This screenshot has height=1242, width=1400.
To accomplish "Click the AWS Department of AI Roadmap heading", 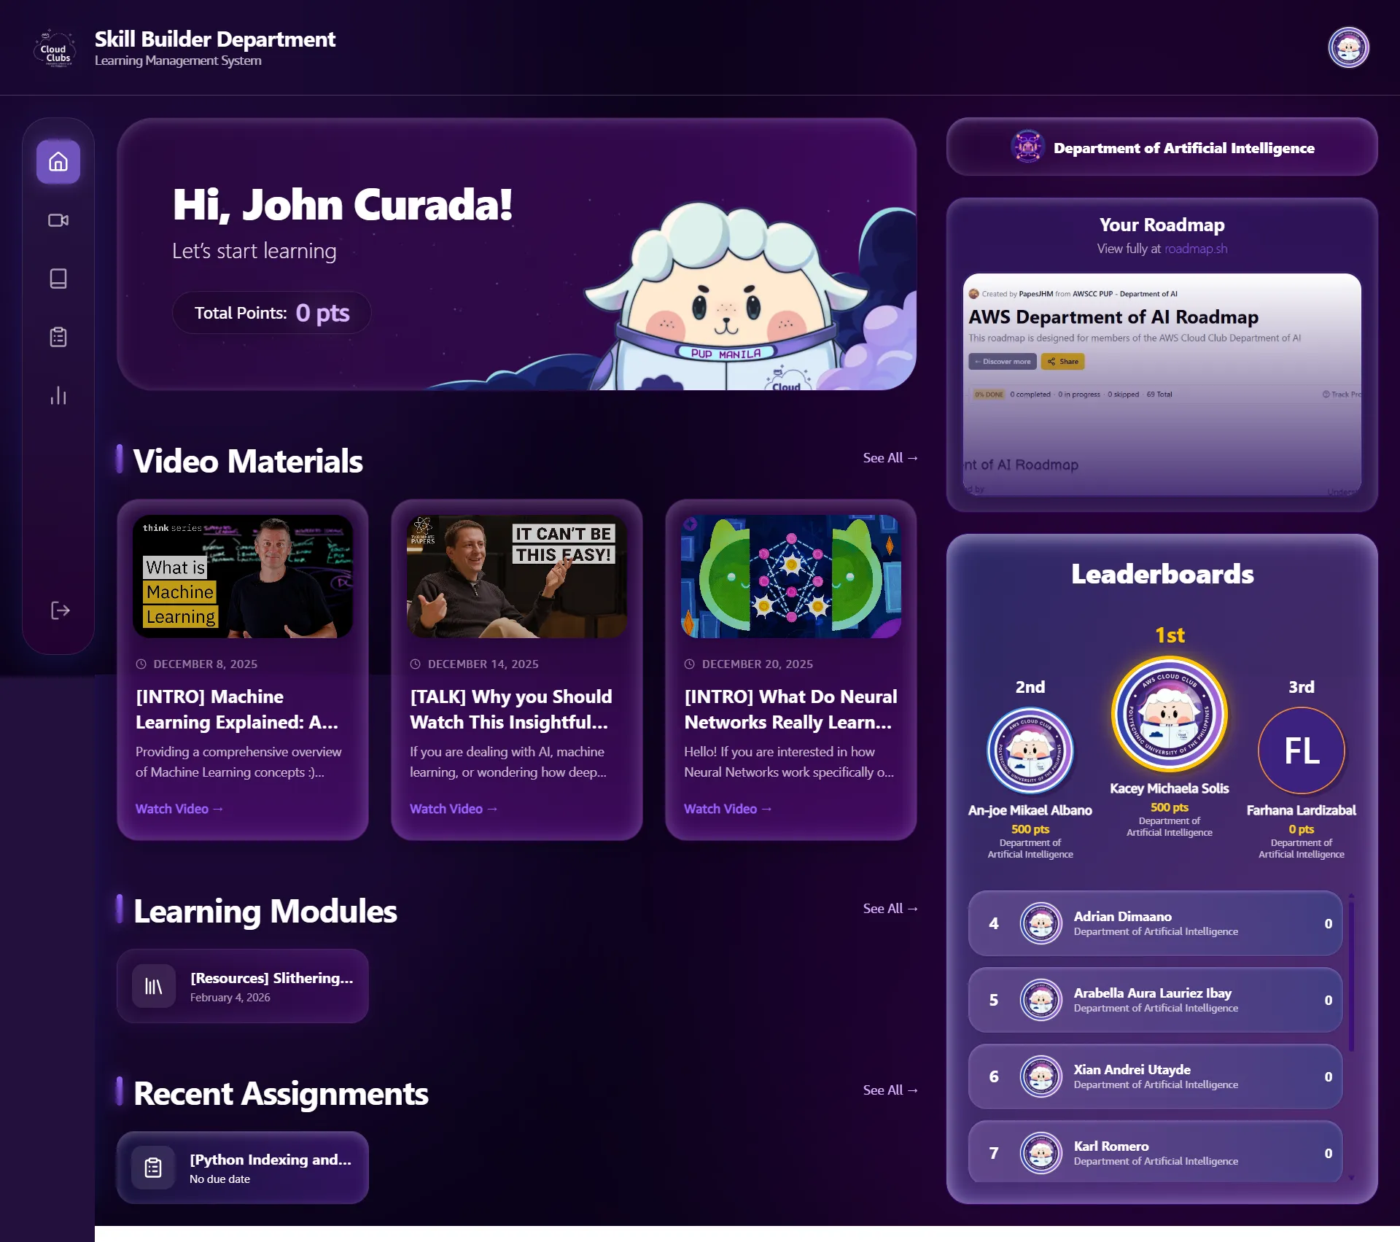I will point(1113,317).
